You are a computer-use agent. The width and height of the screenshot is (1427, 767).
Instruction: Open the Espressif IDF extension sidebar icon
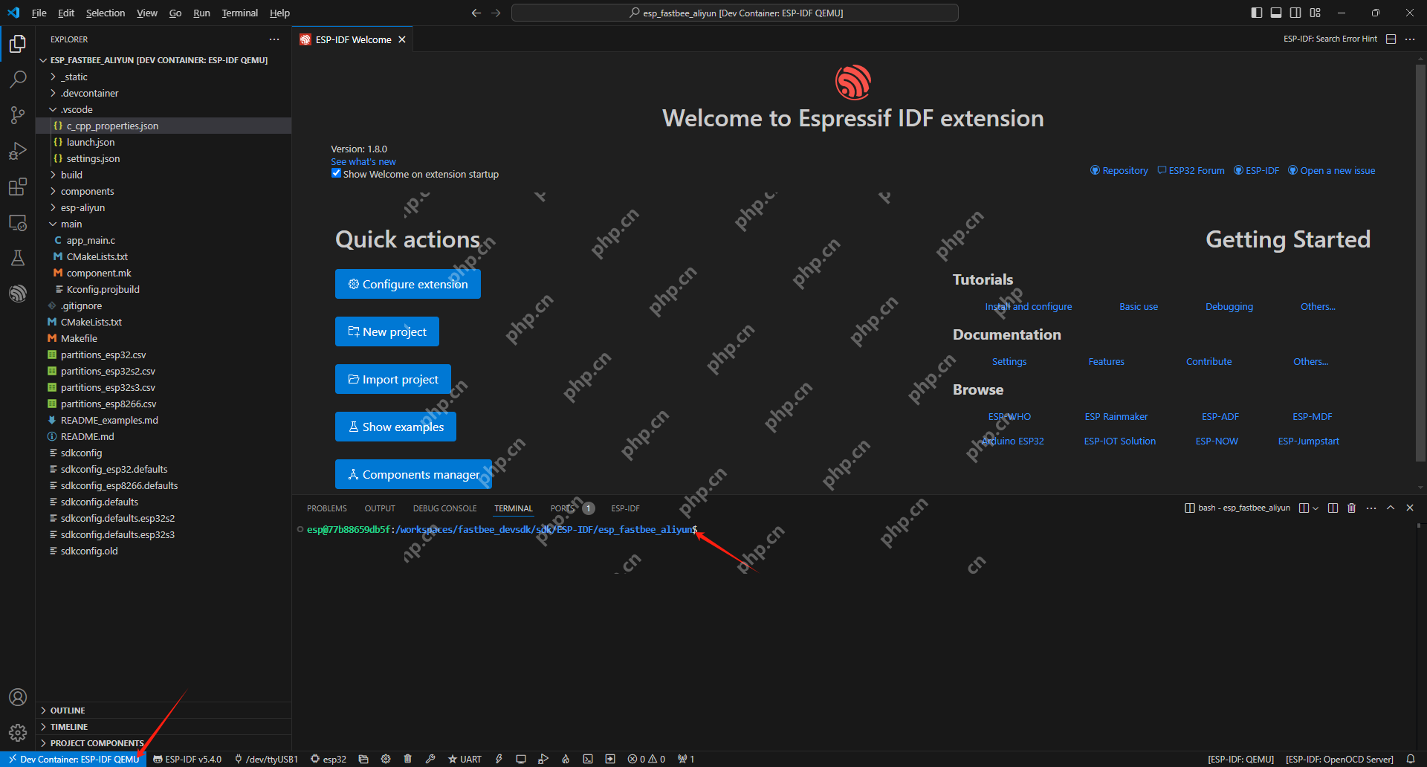tap(18, 292)
